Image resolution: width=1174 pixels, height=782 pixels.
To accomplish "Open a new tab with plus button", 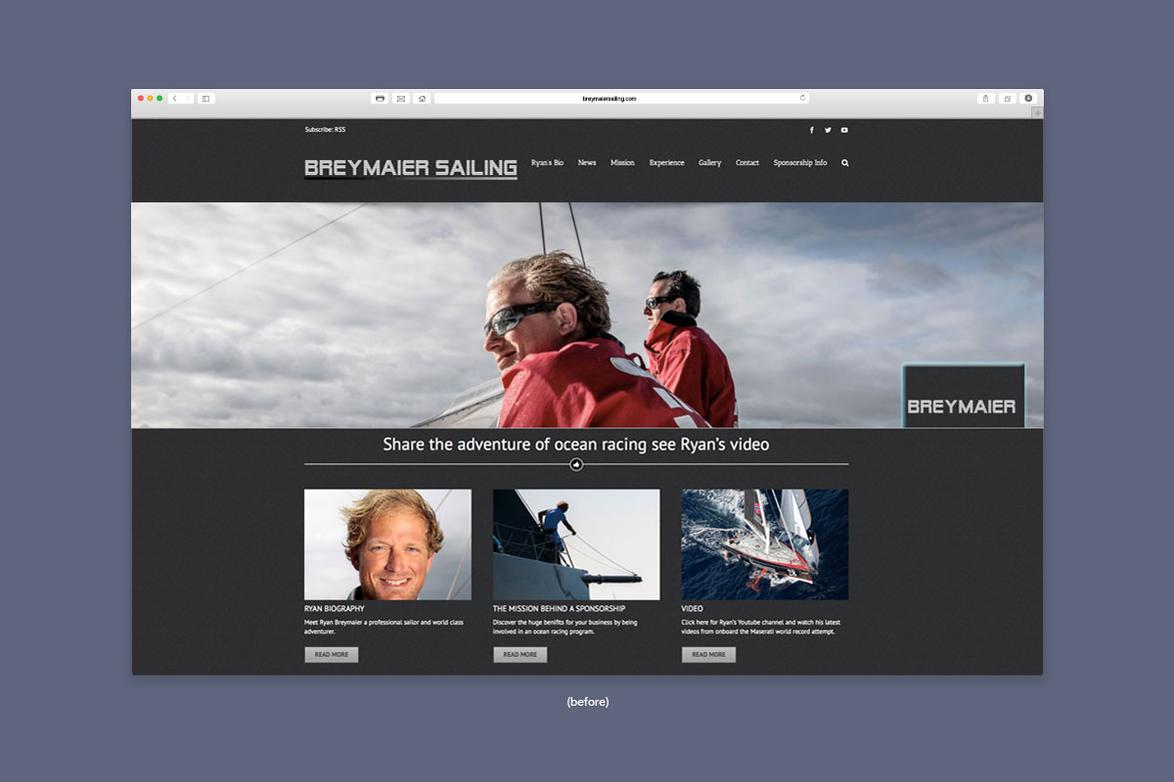I will tap(1038, 113).
